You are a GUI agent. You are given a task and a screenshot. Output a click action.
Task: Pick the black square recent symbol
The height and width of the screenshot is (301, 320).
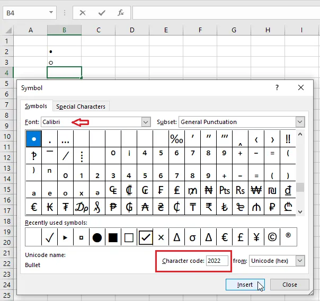(113, 237)
